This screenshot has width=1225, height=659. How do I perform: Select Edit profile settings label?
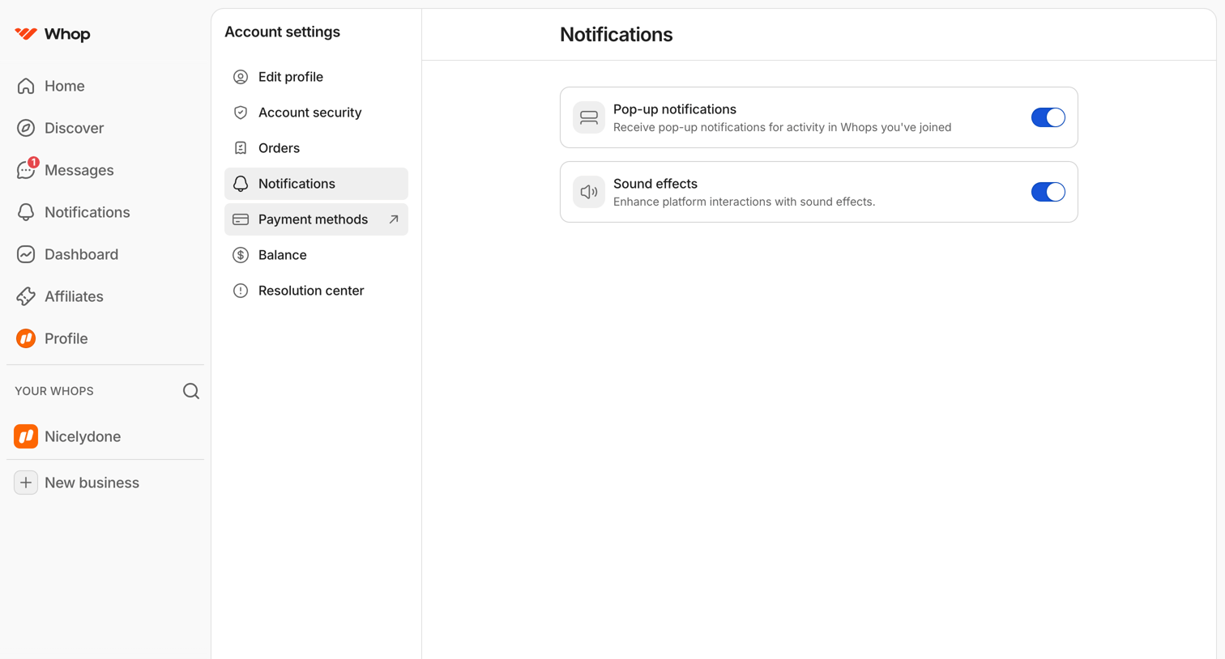click(x=291, y=77)
